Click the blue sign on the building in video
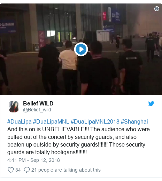Image resolution: width=162 pixels, height=181 pixels. 8,26
